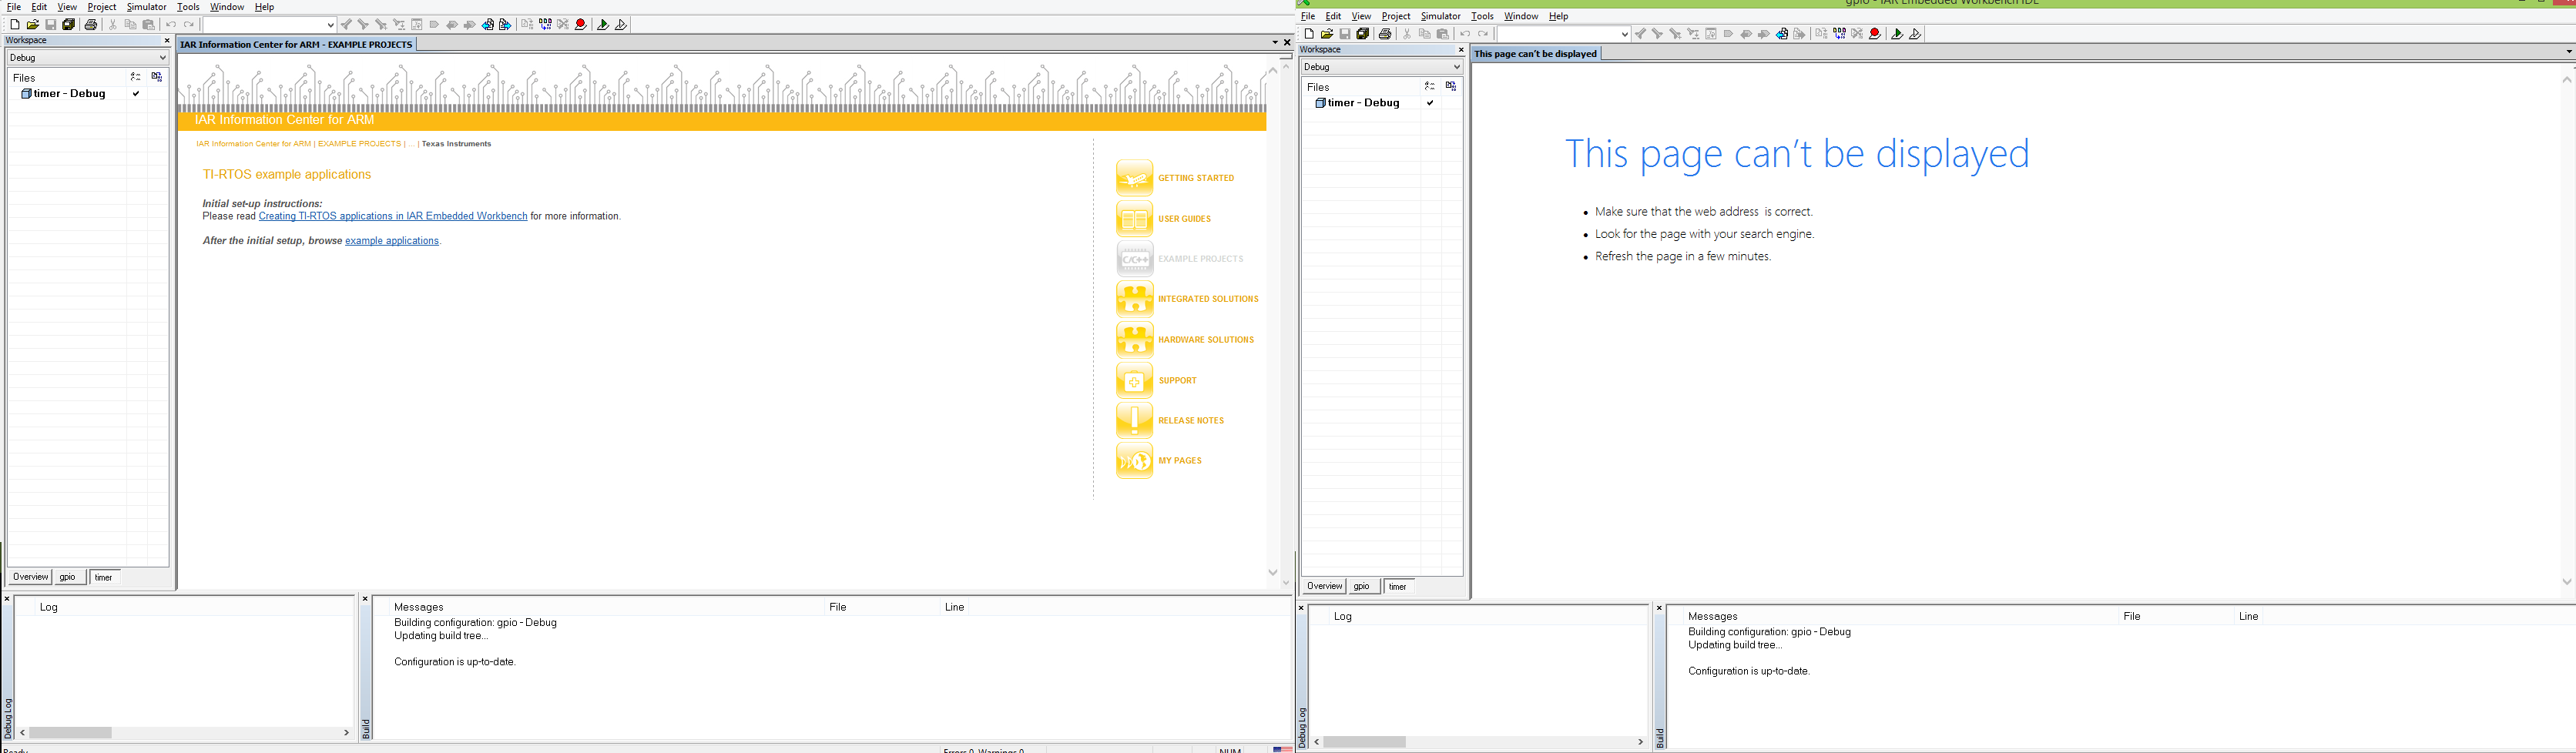The height and width of the screenshot is (753, 2576).
Task: Open the Help menu in the gpio window
Action: click(1559, 16)
